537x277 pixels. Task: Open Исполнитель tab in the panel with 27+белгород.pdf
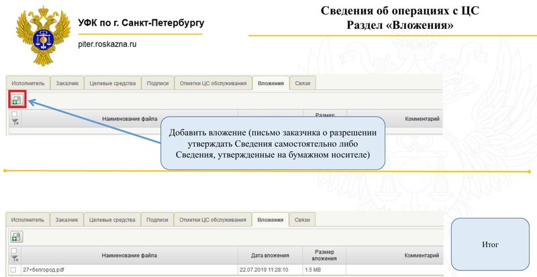point(28,220)
